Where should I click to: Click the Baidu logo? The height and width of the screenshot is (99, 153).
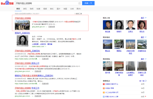[7, 3]
